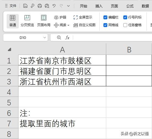Select row 6 header
The image size is (152, 139).
point(9,113)
